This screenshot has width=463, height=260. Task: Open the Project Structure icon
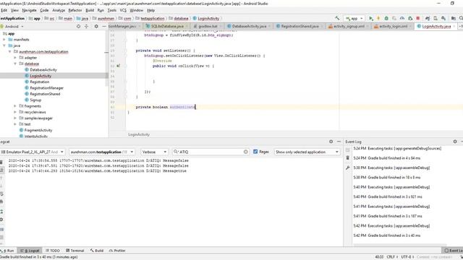[454, 18]
